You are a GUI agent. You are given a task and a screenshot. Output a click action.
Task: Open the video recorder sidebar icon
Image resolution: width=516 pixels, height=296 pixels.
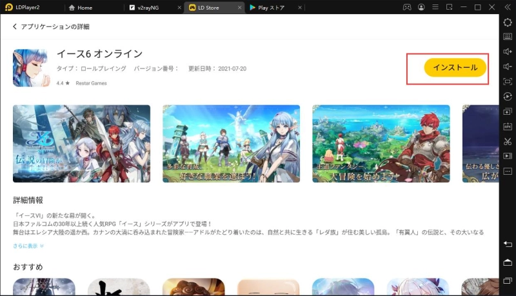(x=508, y=156)
